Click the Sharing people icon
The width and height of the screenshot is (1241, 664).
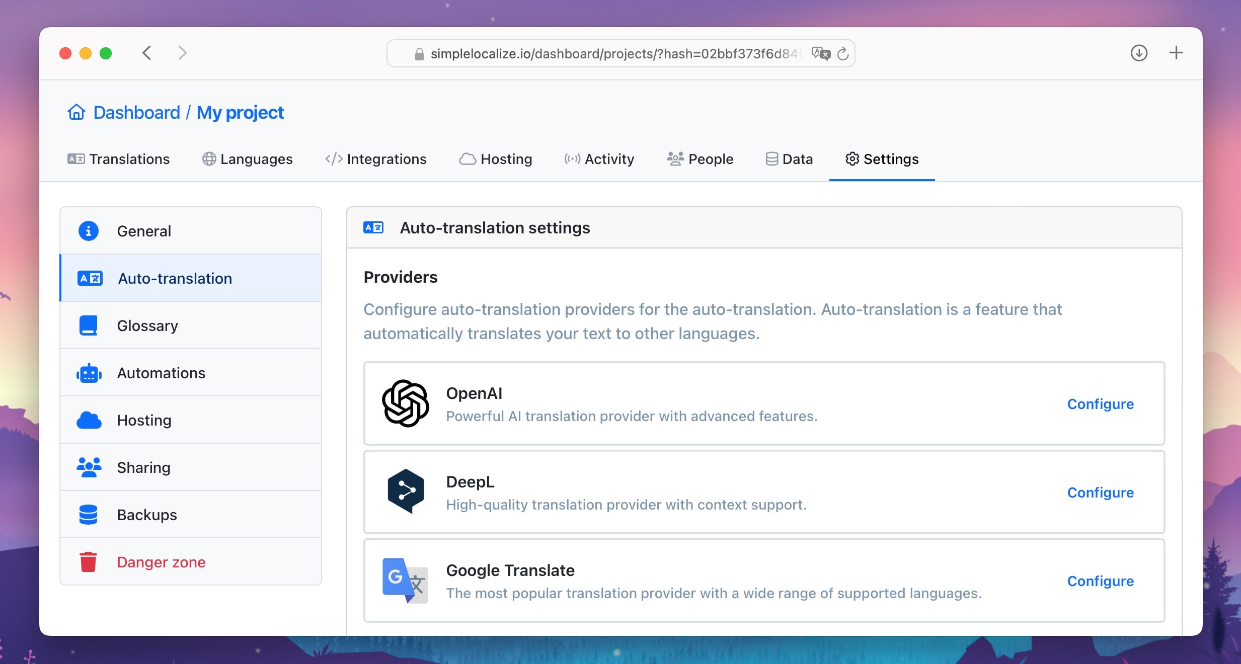click(x=89, y=467)
